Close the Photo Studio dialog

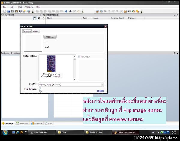pos(106,26)
